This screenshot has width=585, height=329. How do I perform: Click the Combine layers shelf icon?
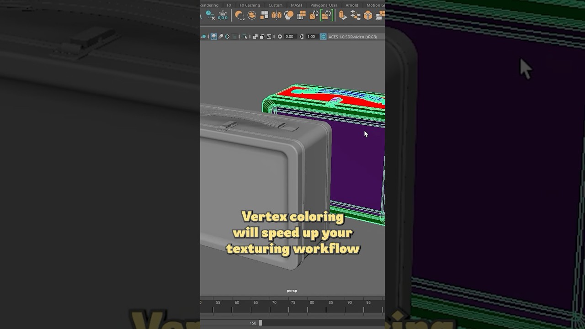[252, 15]
